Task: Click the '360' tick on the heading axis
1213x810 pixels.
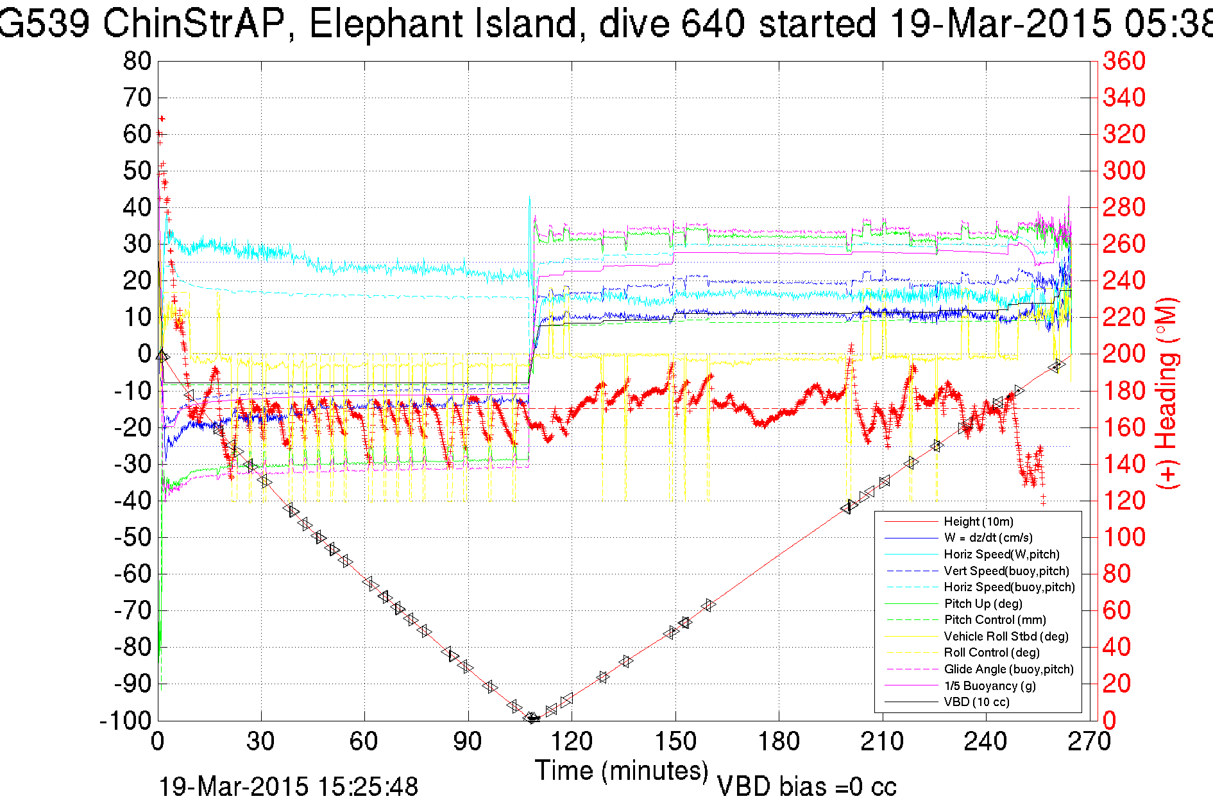Action: coord(1123,62)
